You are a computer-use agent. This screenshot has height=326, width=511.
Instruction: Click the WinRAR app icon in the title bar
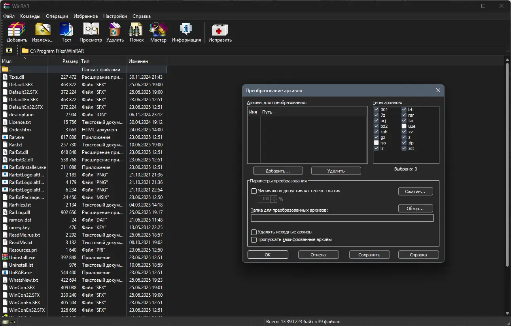pos(6,6)
